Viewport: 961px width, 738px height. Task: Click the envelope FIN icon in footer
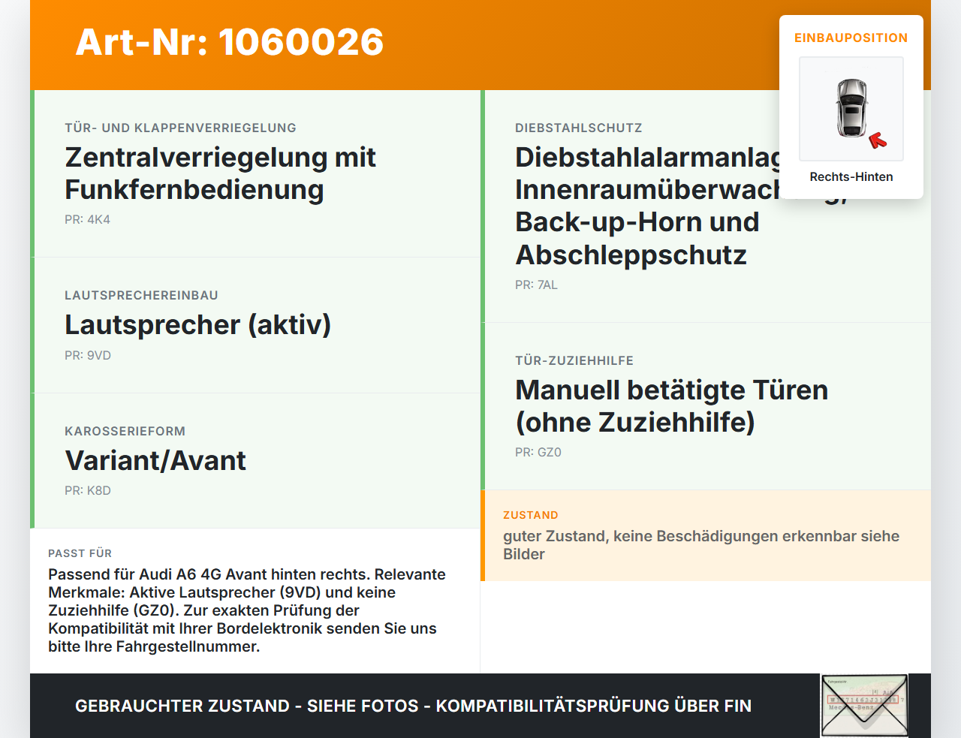tap(864, 706)
